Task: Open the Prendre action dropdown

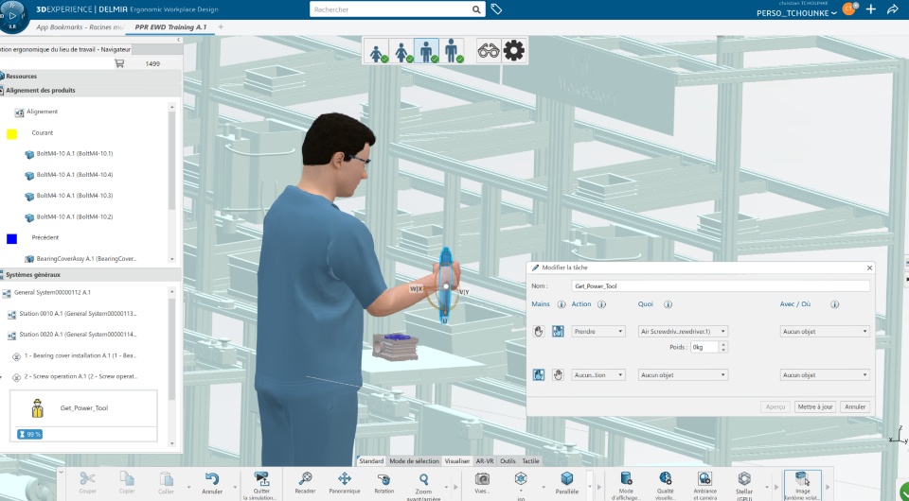Action: pyautogui.click(x=598, y=332)
